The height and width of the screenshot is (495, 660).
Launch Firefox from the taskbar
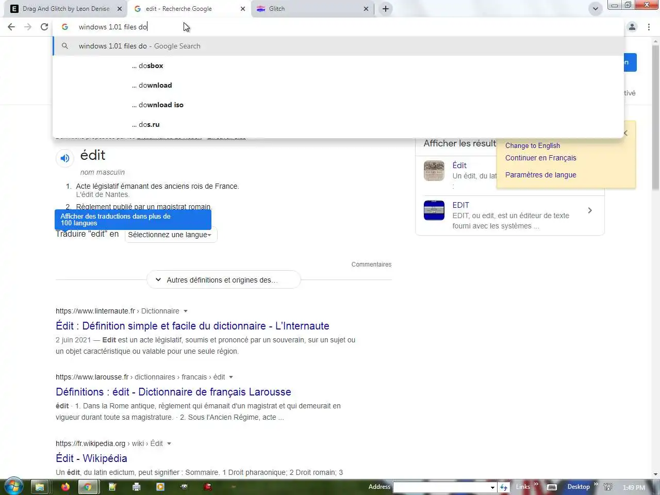point(65,487)
